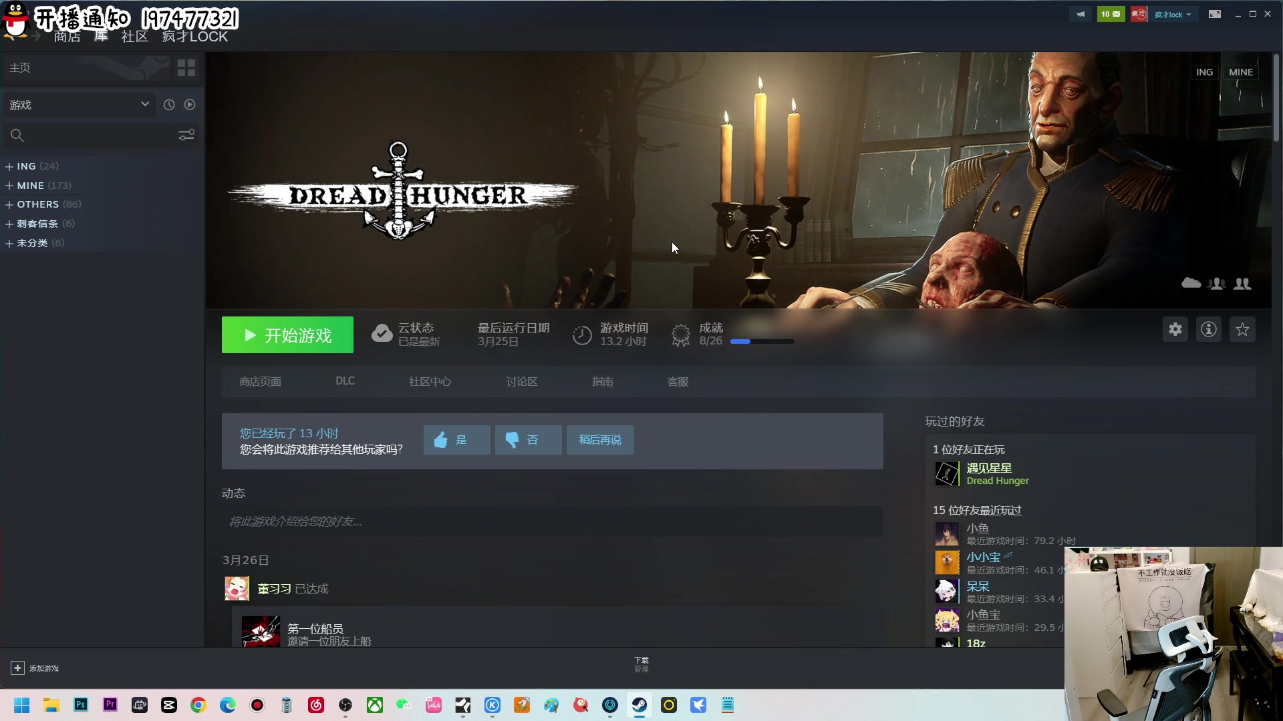Open Microsoft Edge from the taskbar
Viewport: 1283px width, 721px height.
click(228, 705)
